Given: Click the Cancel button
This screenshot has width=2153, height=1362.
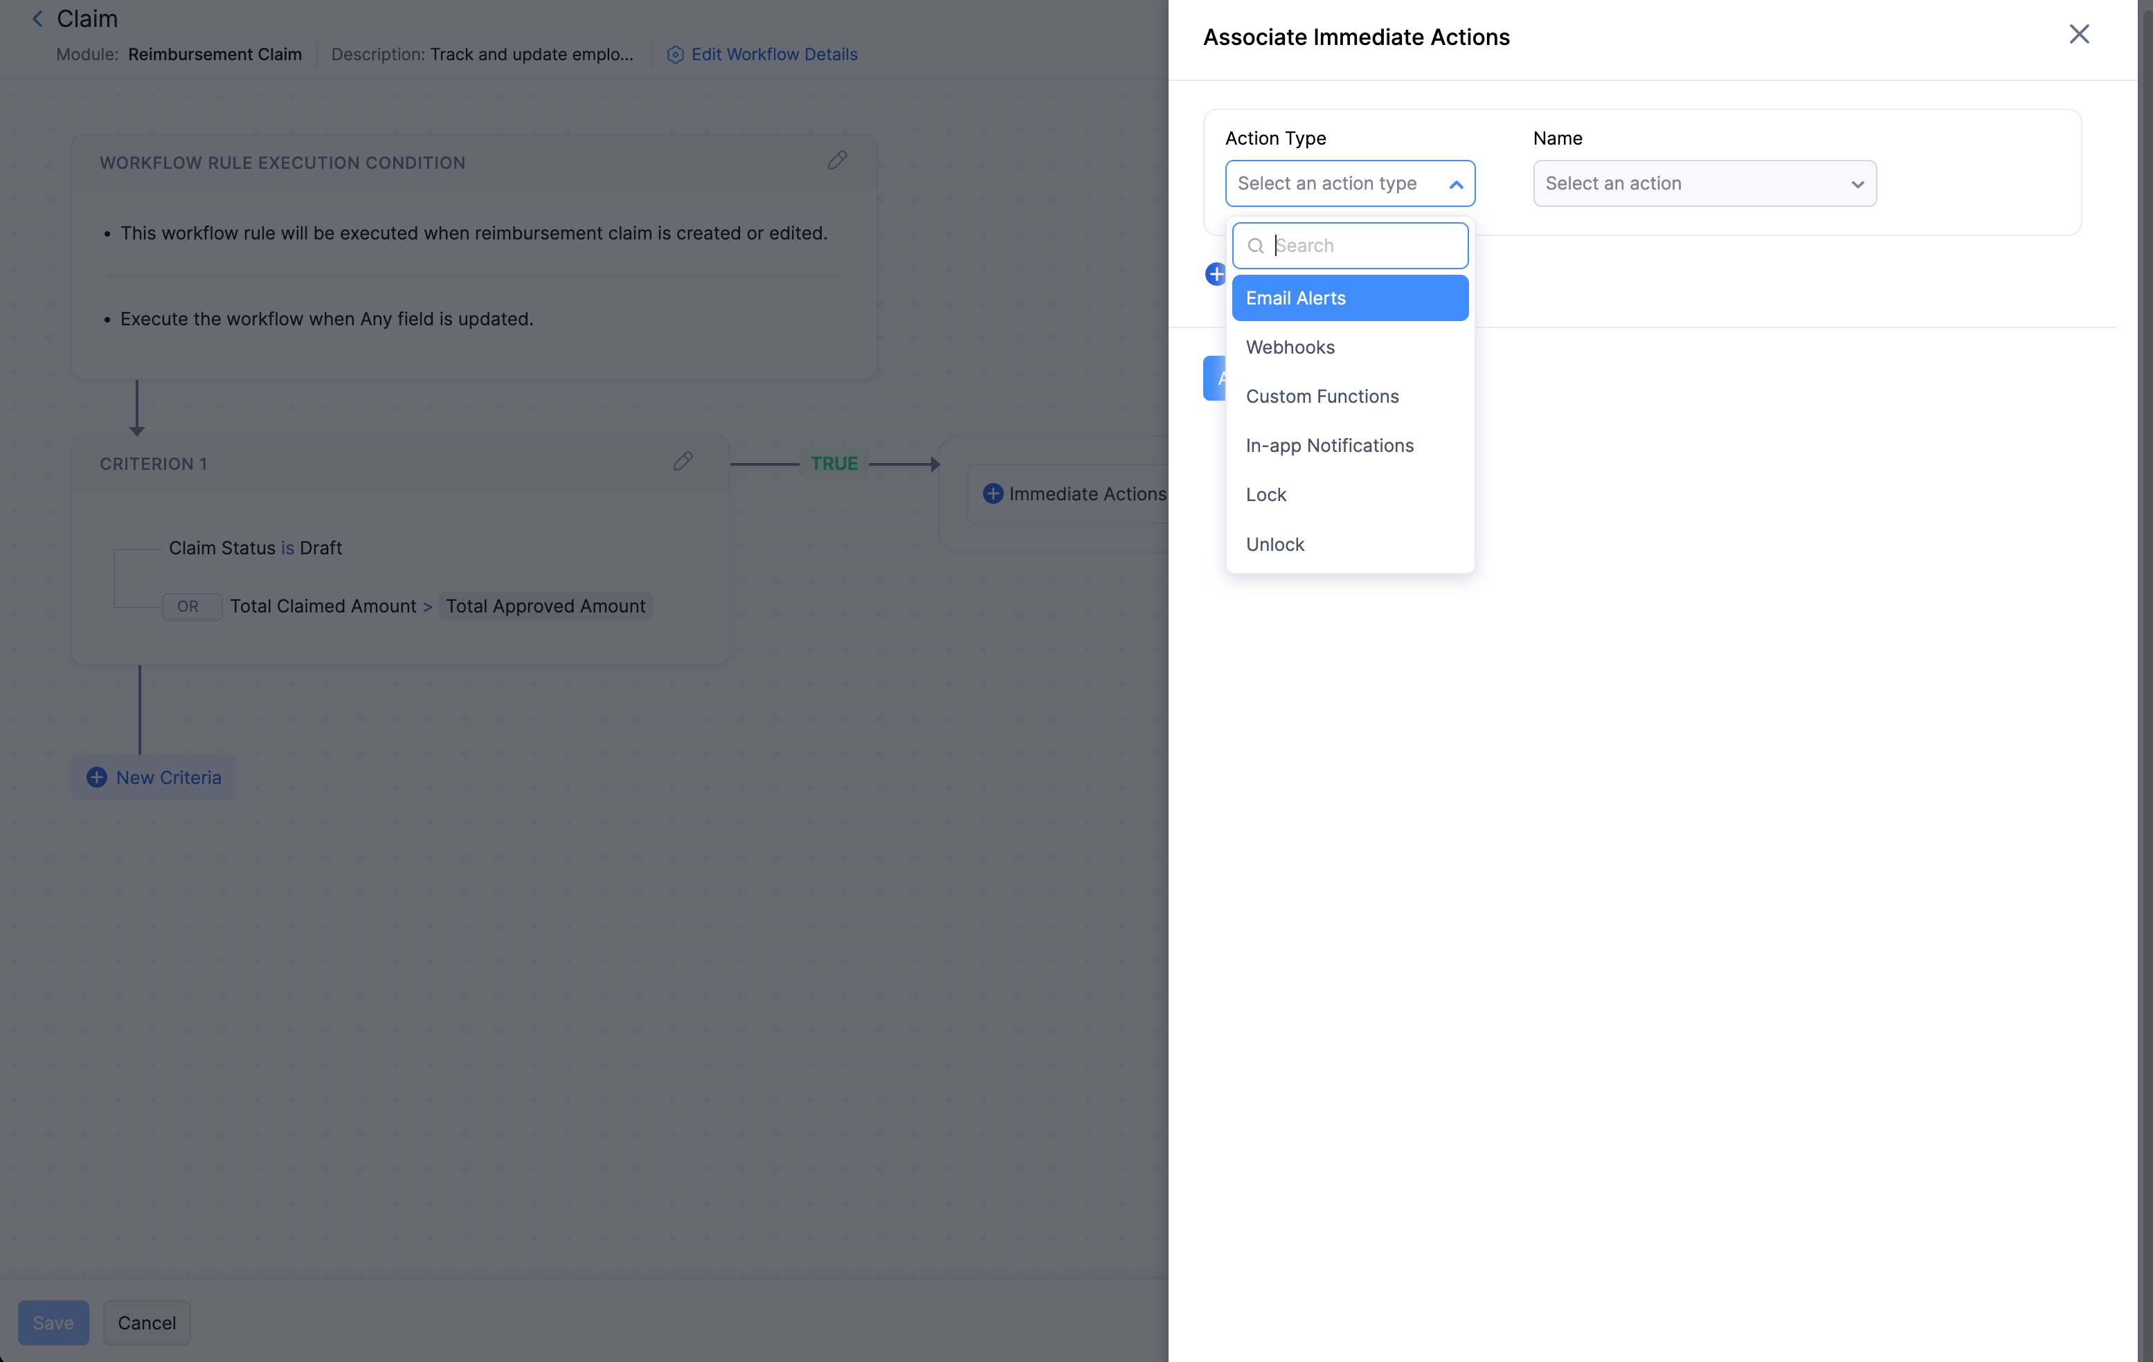Looking at the screenshot, I should click(147, 1322).
